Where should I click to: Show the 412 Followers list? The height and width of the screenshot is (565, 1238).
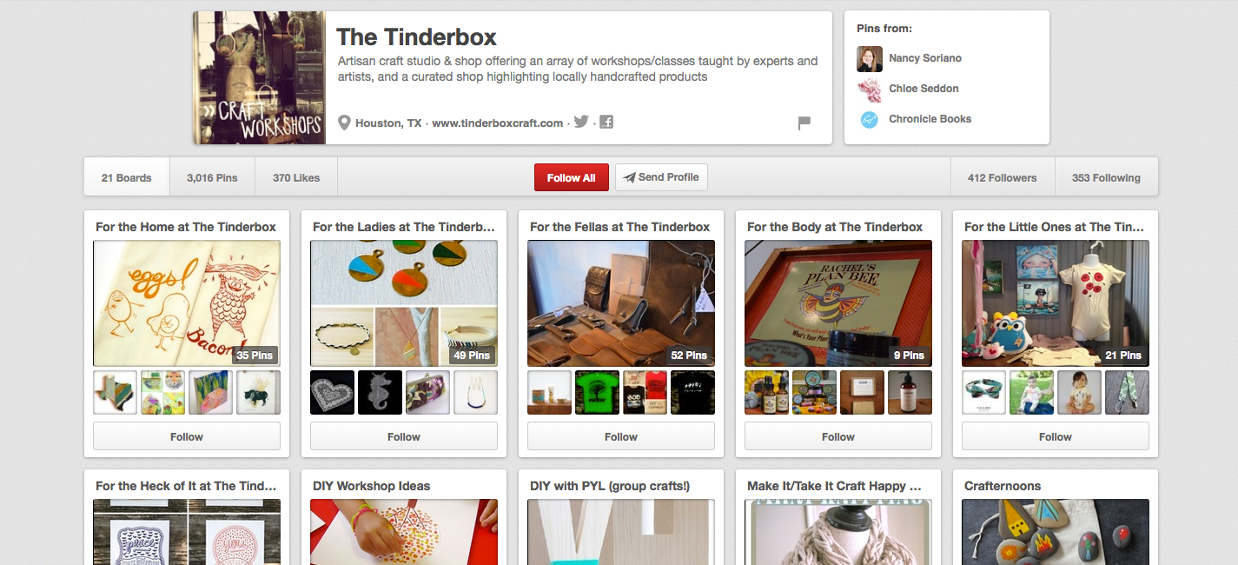coord(1003,177)
